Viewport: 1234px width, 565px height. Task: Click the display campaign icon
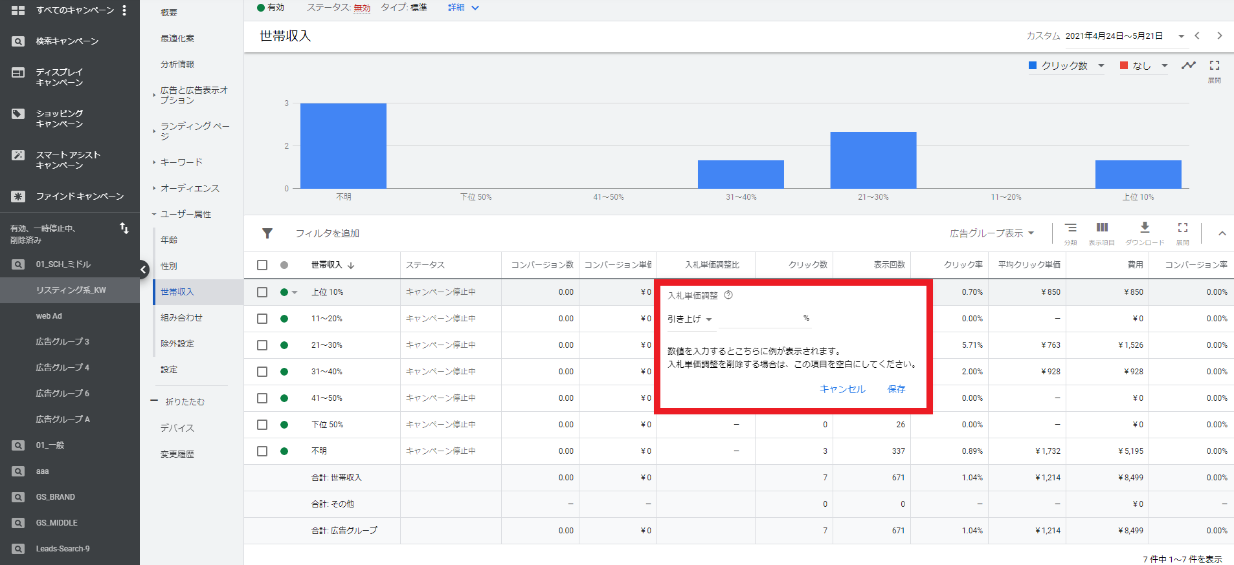[x=18, y=72]
